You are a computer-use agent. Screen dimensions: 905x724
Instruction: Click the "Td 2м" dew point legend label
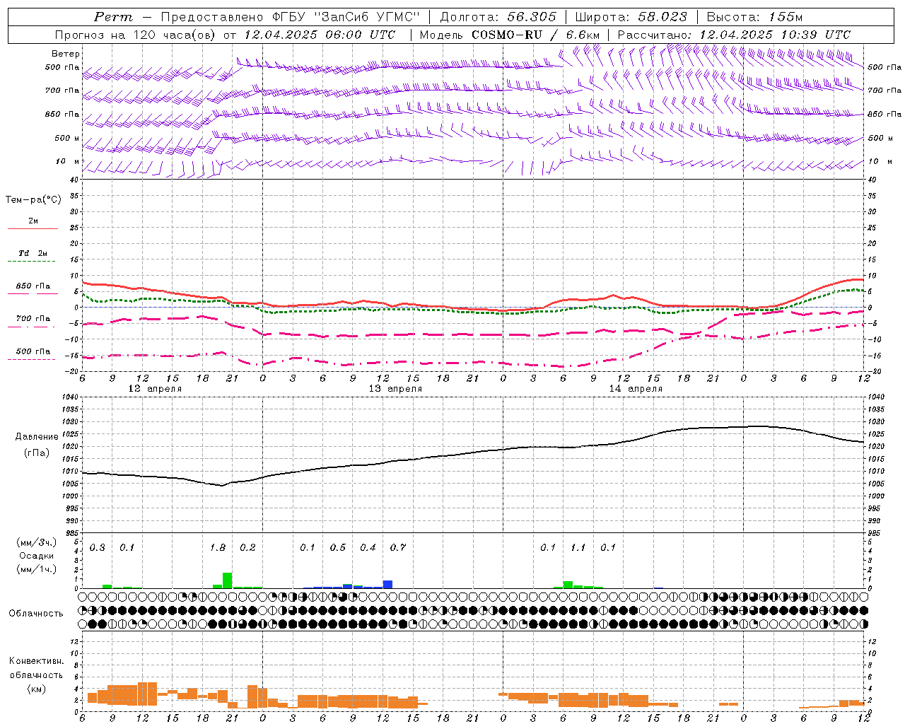[x=33, y=253]
